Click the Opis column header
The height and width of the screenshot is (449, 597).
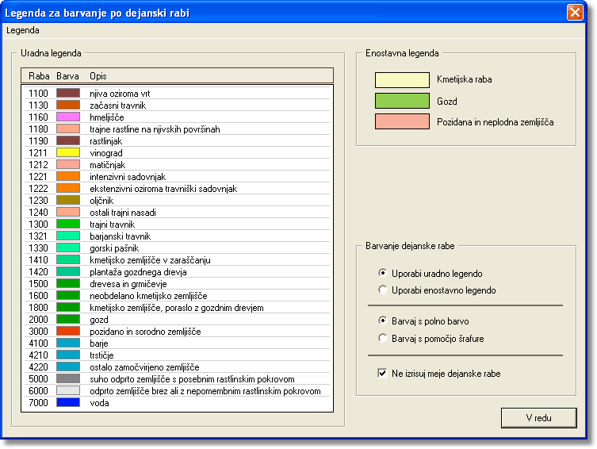pos(98,76)
